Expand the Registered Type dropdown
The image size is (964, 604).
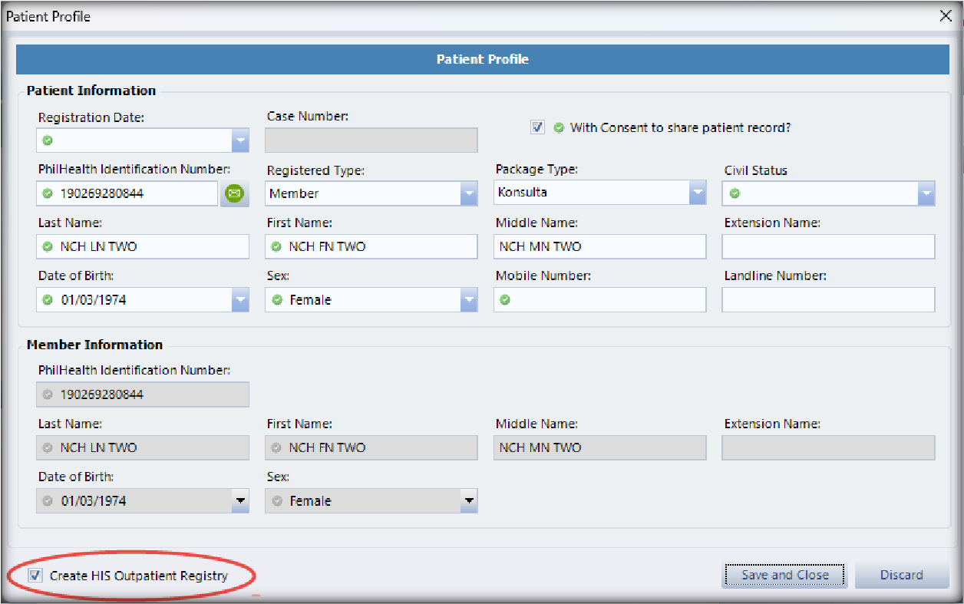[x=468, y=194]
